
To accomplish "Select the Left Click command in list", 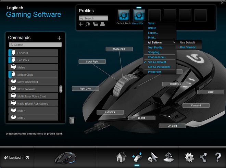I will click(33, 60).
